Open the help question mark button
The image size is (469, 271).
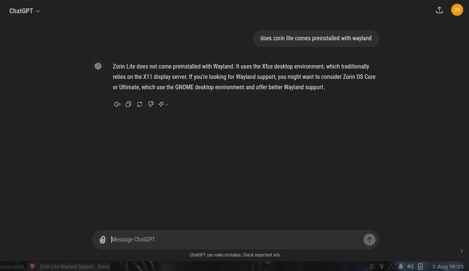462,252
